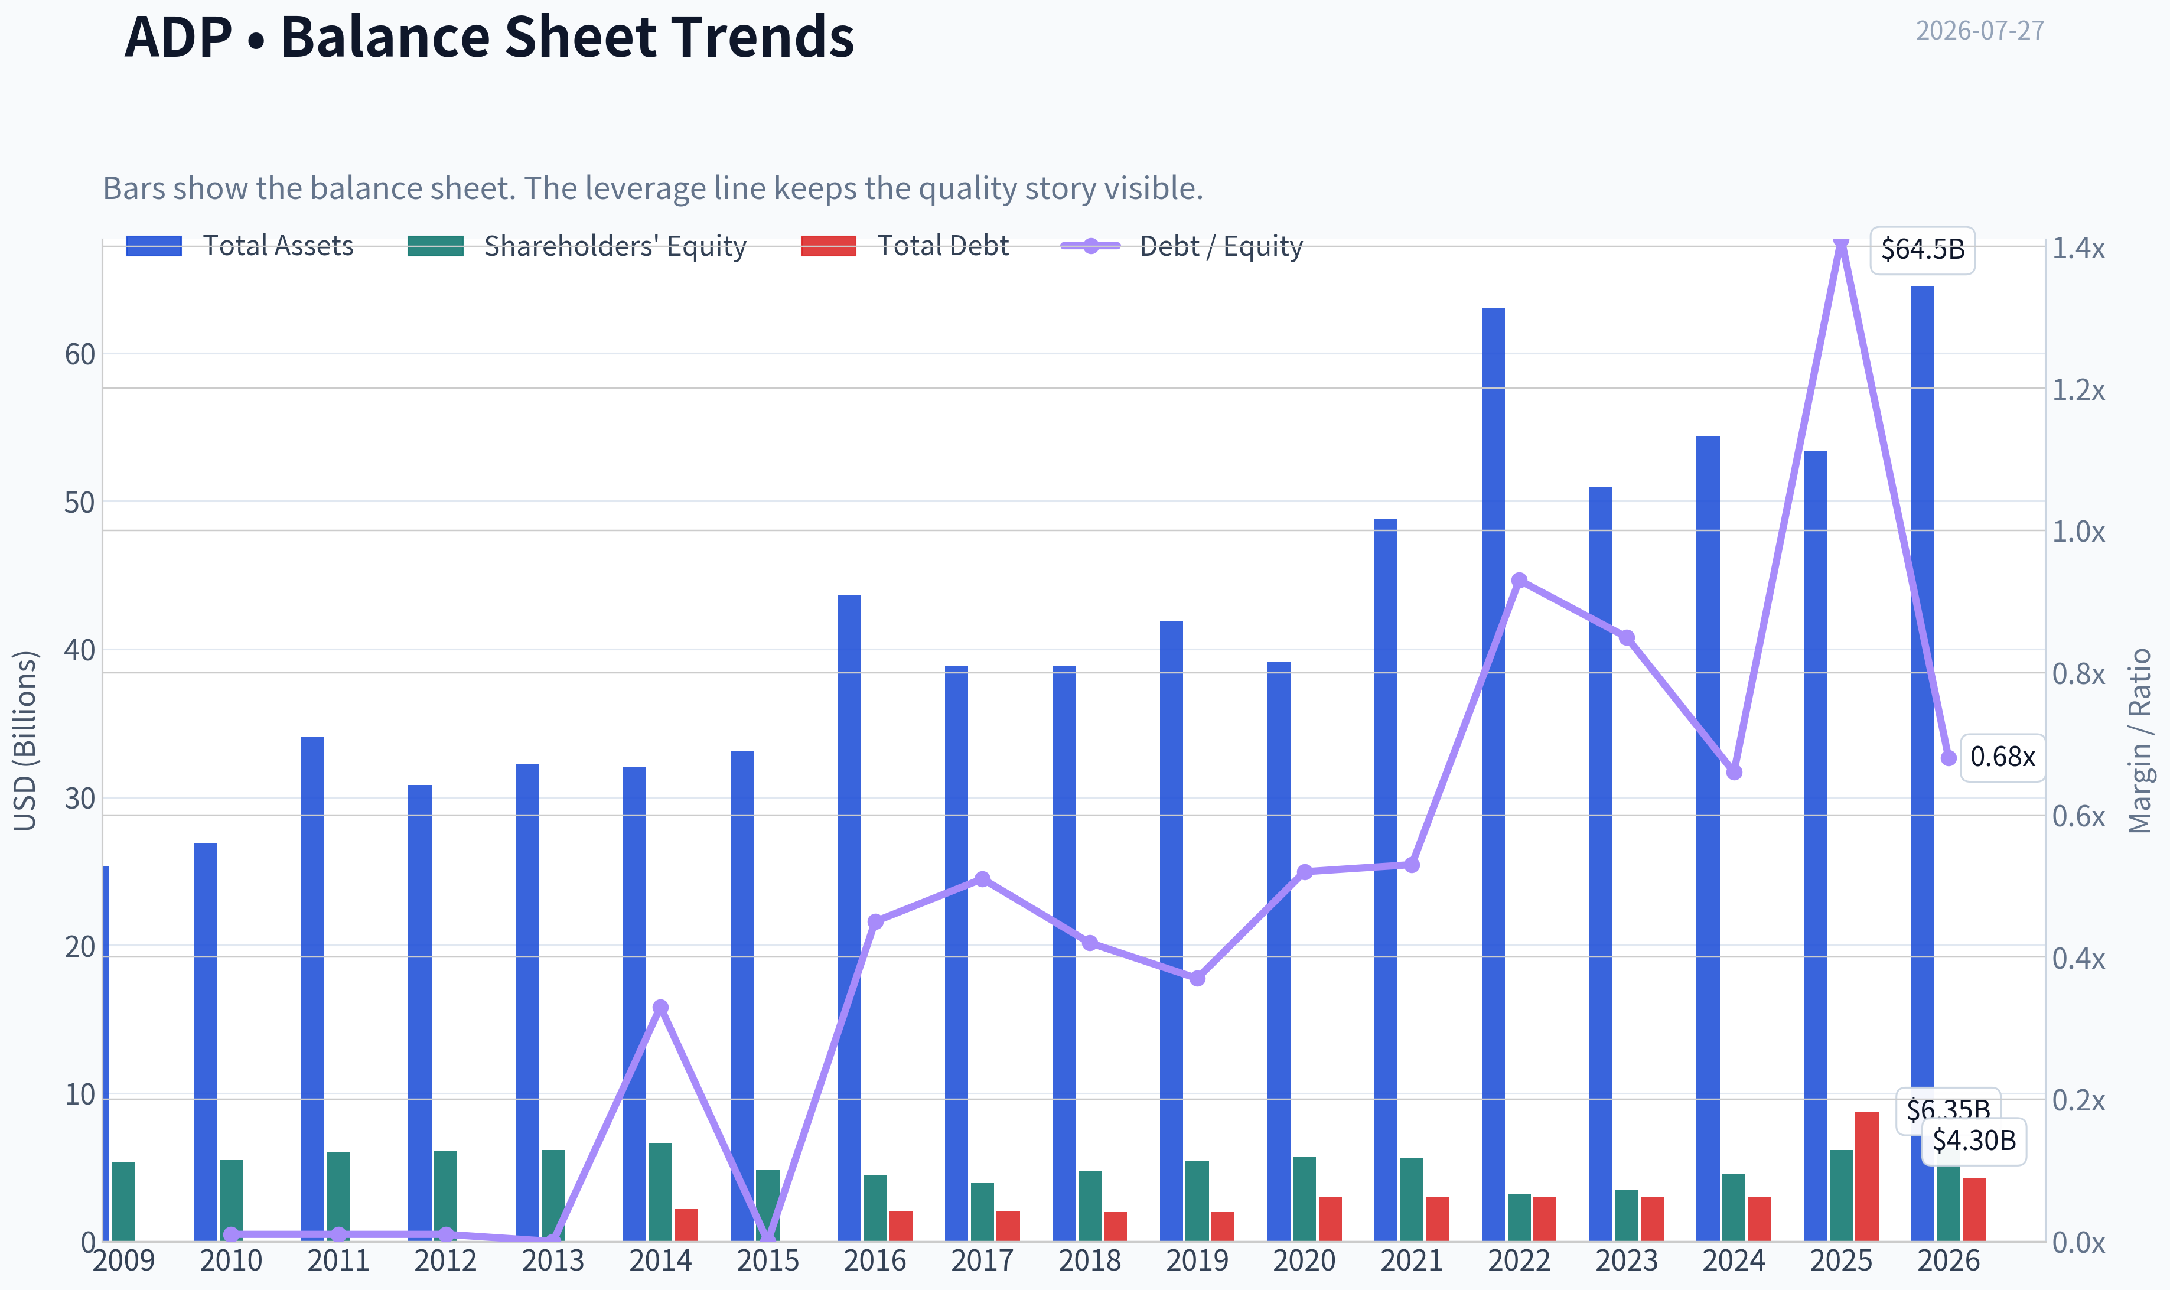This screenshot has width=2170, height=1290.
Task: Click the 2022 Total Assets blue bar
Action: click(x=1493, y=774)
